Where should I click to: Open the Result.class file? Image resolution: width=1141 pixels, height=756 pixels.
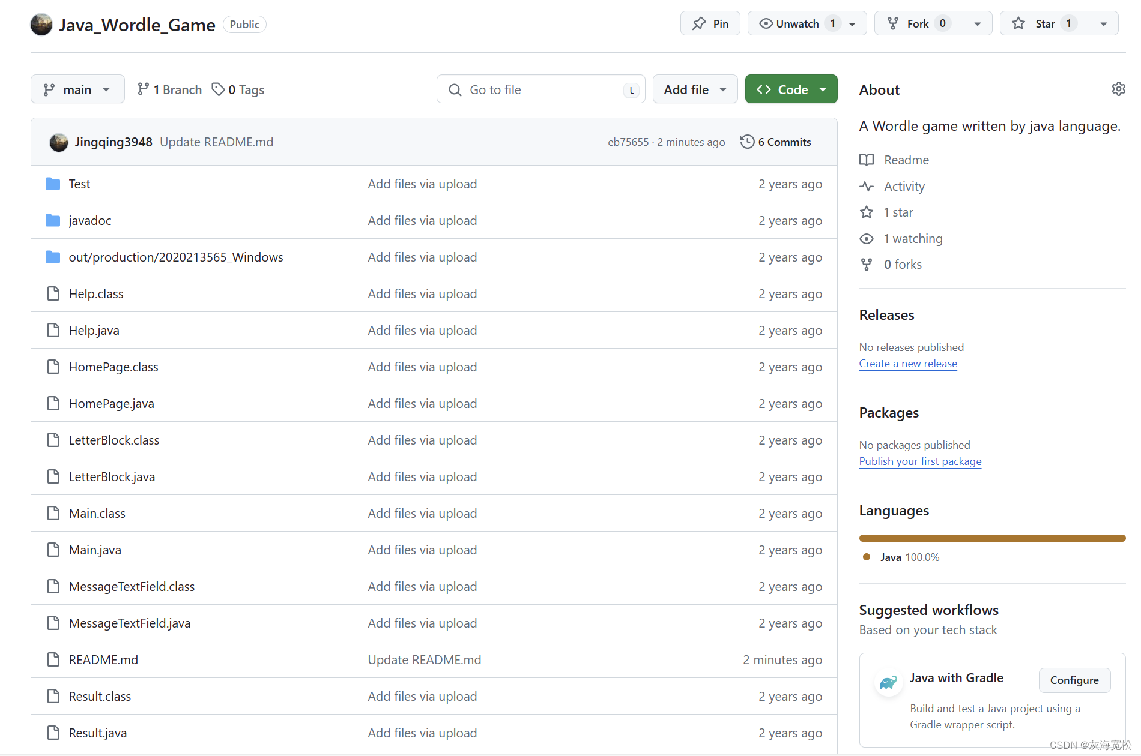point(100,696)
